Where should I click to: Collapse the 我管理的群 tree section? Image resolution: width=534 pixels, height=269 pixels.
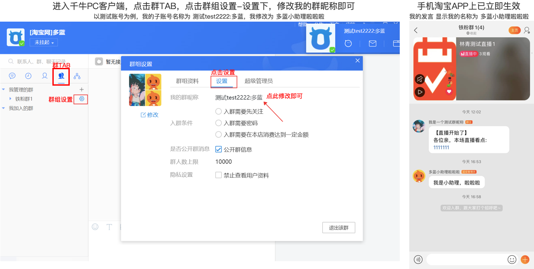point(4,90)
